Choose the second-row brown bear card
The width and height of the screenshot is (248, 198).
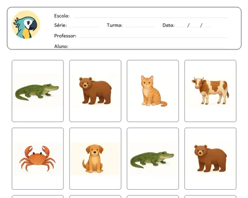210,159
